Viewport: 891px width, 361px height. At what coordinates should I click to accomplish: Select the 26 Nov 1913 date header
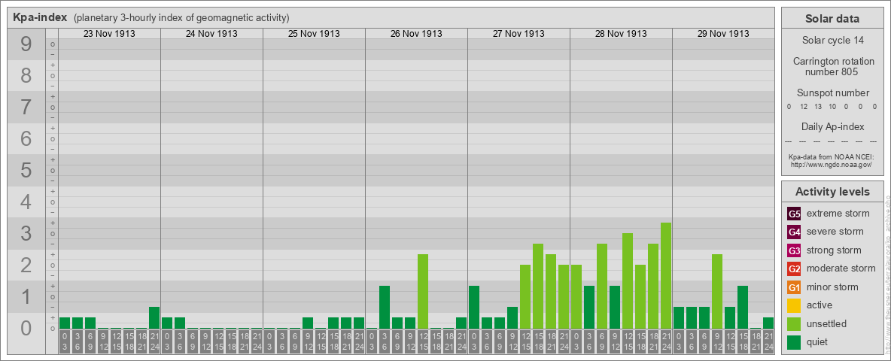(416, 34)
